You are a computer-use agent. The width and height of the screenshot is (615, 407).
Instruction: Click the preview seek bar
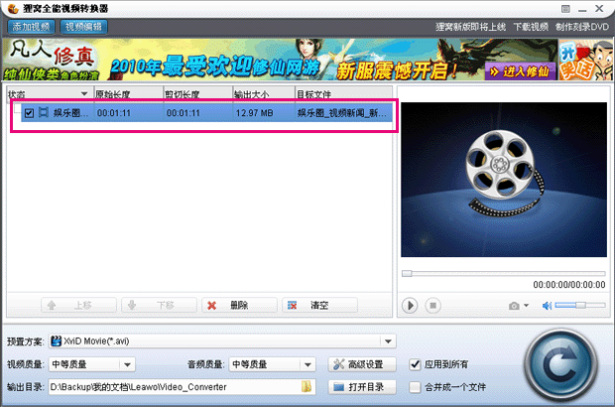tap(504, 273)
